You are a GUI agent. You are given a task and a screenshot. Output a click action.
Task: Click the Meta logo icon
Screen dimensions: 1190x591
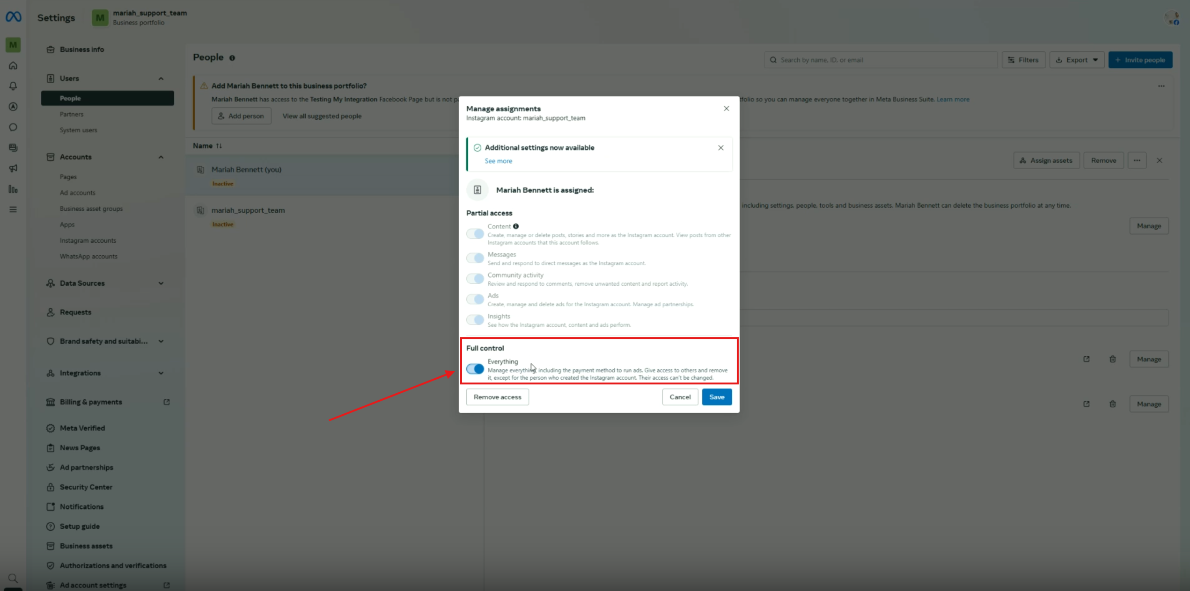(13, 17)
